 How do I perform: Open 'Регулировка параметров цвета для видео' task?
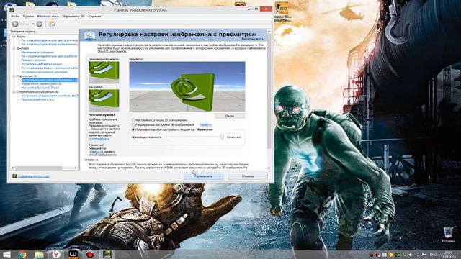(x=50, y=40)
